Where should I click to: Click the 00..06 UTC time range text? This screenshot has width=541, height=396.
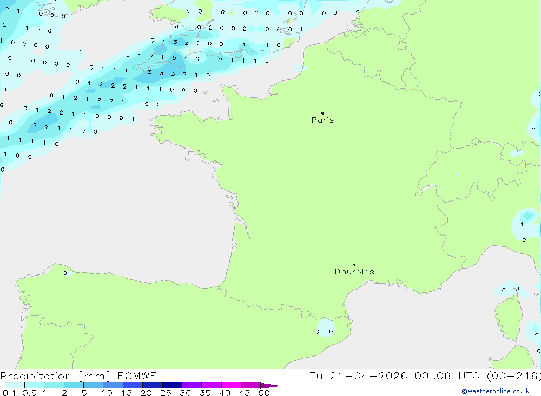(447, 375)
